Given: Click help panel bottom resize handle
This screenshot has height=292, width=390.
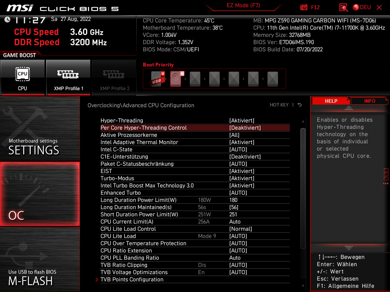Looking at the screenshot, I should coord(349,248).
